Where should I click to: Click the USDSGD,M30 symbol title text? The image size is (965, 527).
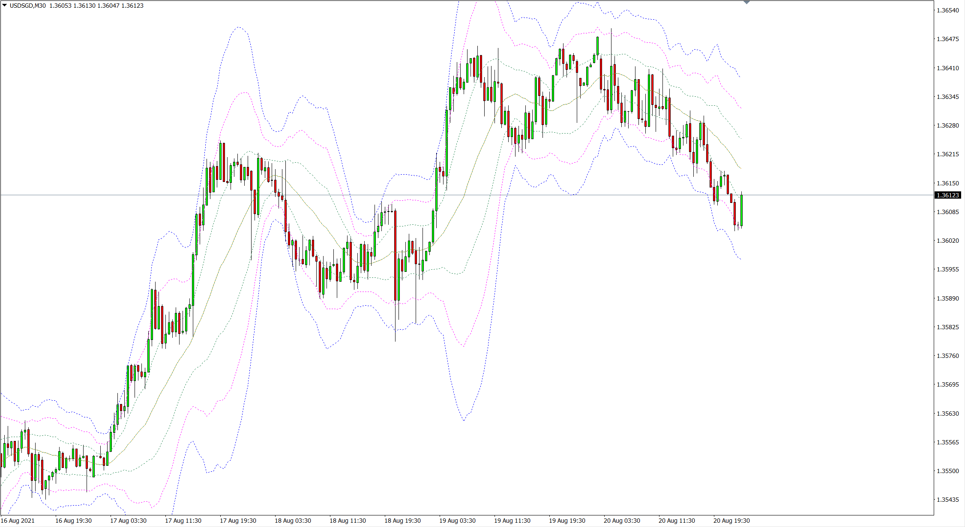27,6
